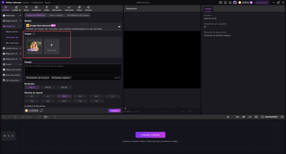The height and width of the screenshot is (154, 286).
Task: Adjust the timeline zoom slider
Action: [276, 117]
